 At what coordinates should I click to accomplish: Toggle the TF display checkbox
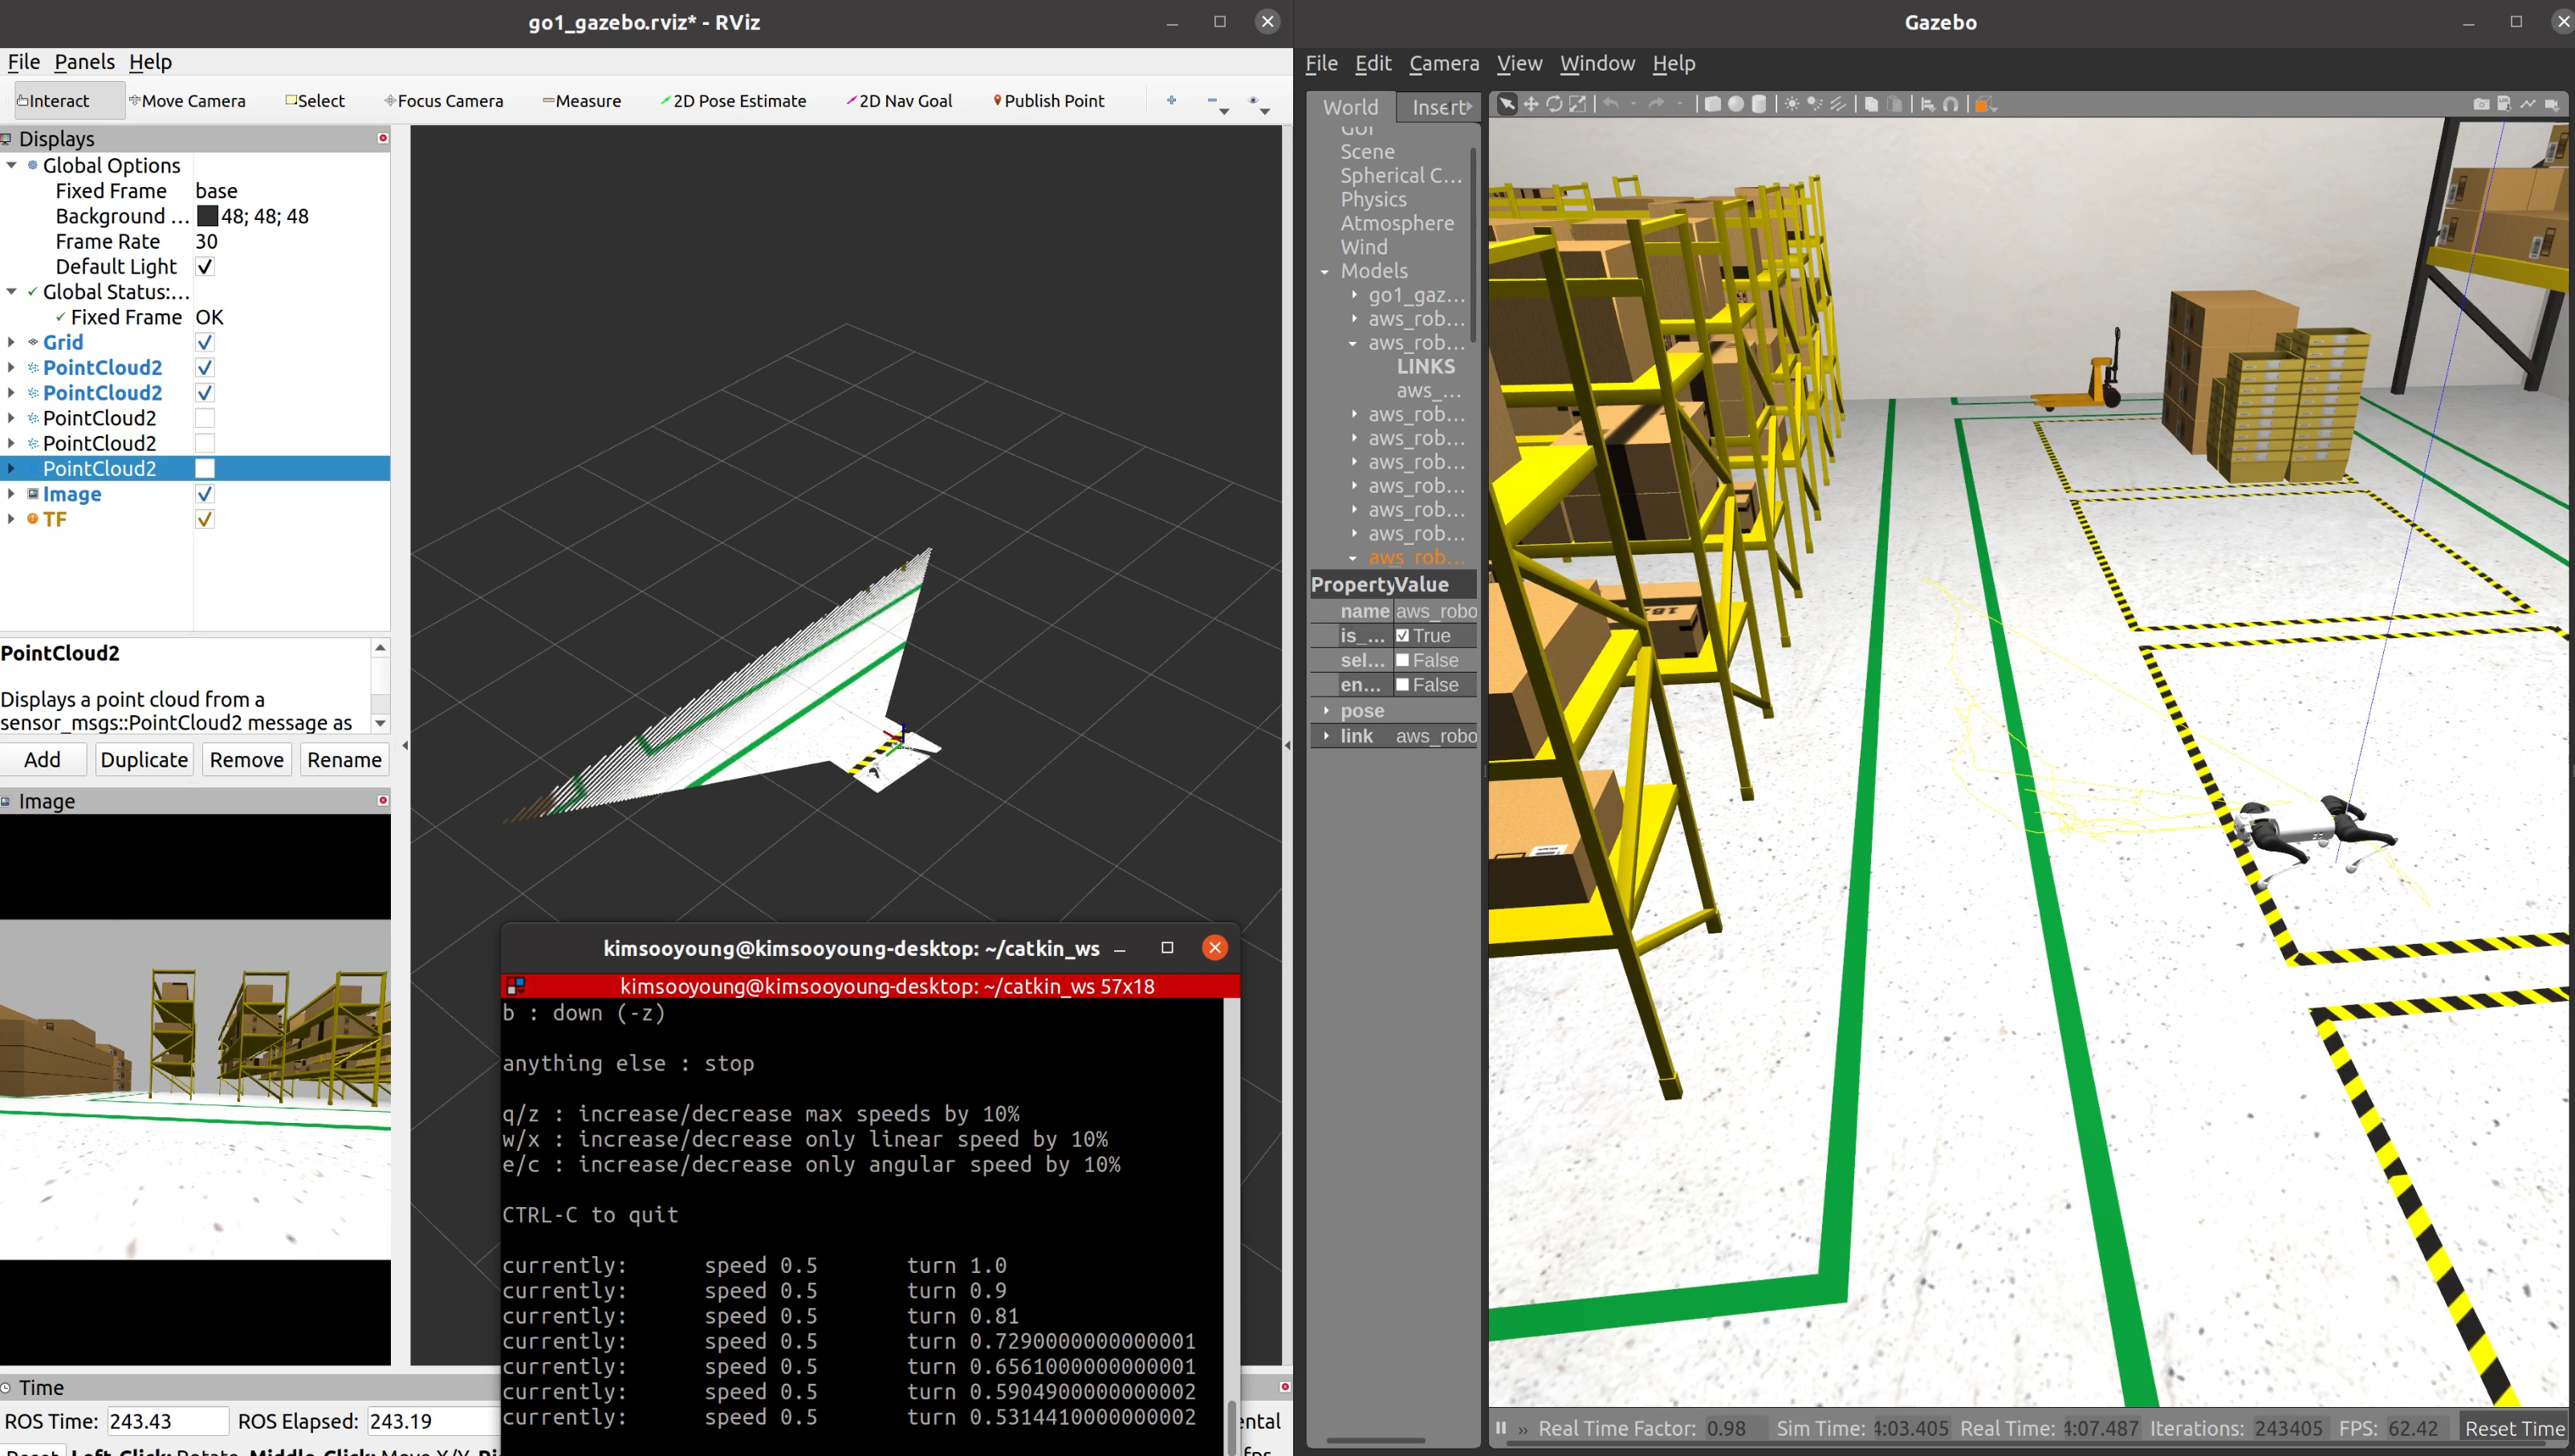point(204,519)
